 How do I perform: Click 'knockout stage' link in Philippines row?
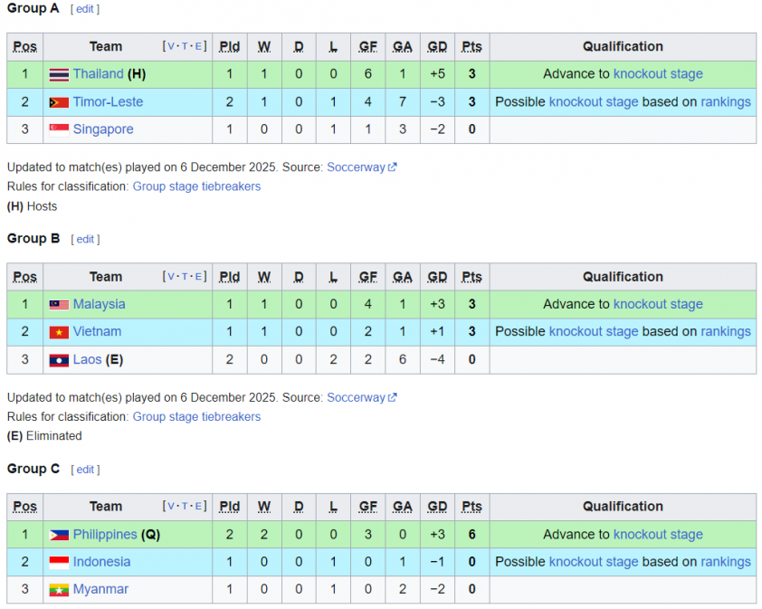click(x=658, y=535)
